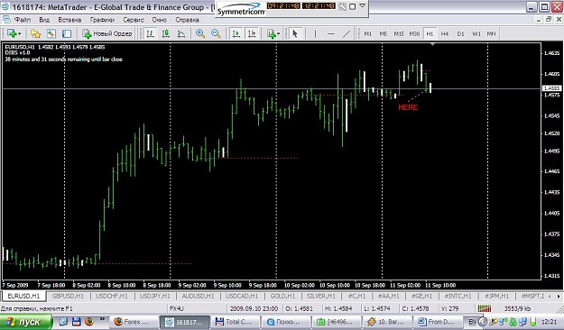This screenshot has width=564, height=330.
Task: Open the Окно menu
Action: tap(160, 20)
